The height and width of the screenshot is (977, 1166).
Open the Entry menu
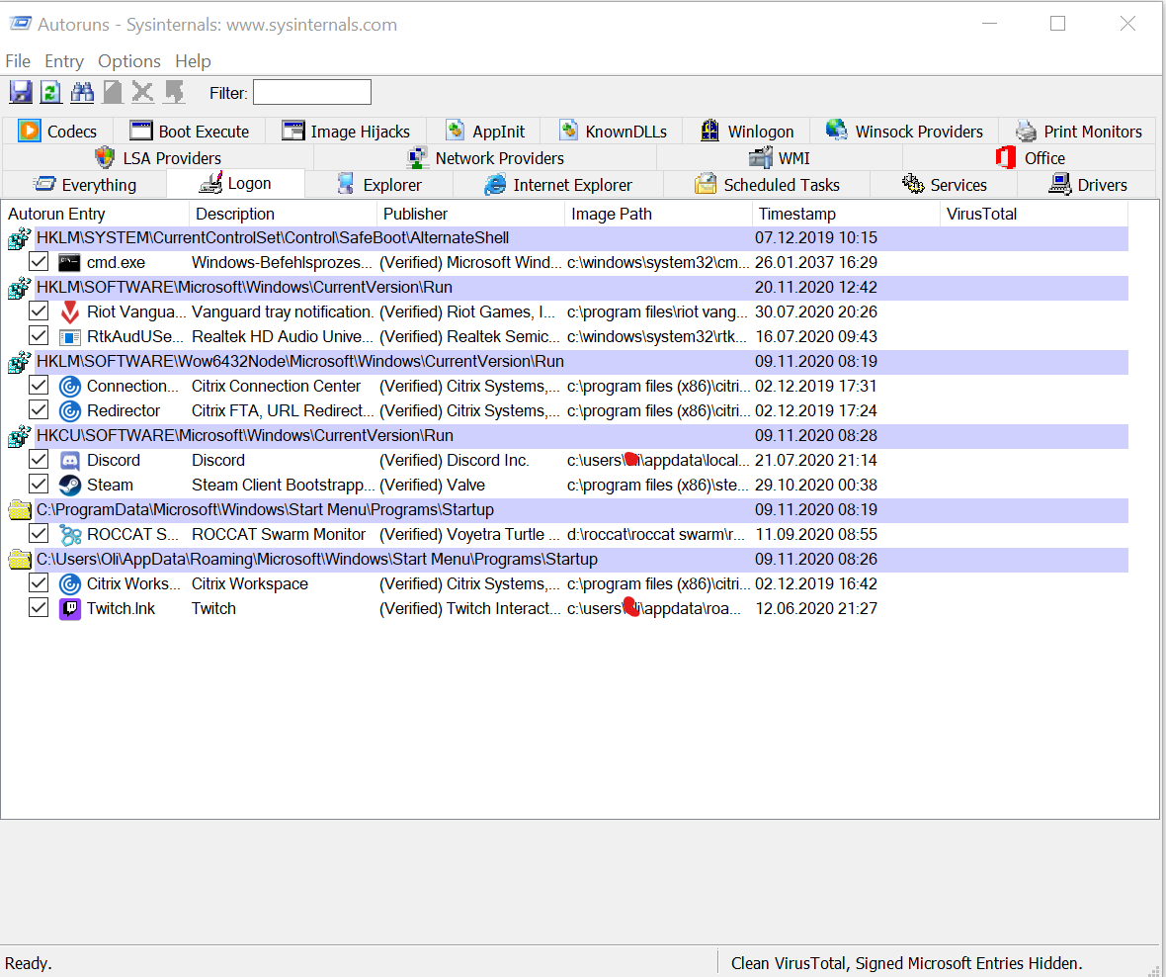(64, 61)
